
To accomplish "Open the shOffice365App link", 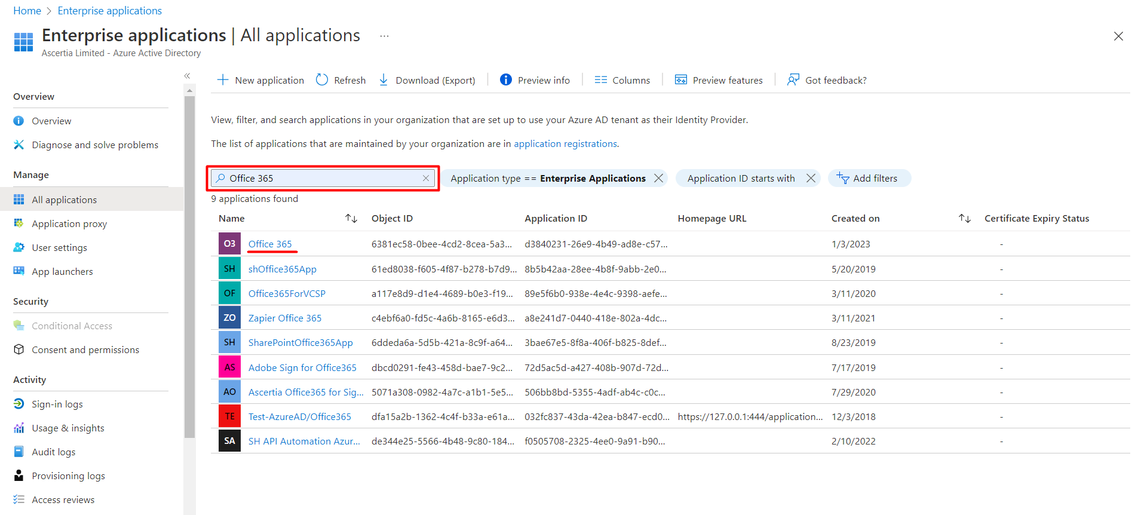I will pyautogui.click(x=283, y=269).
